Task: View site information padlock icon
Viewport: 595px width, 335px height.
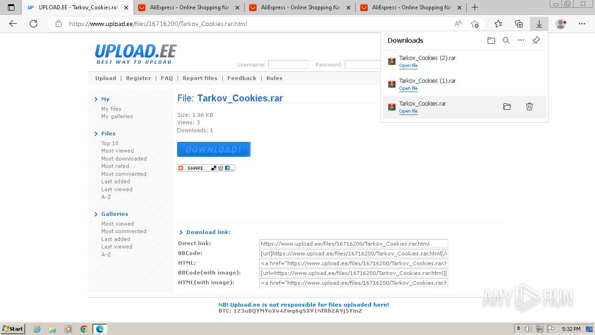Action: [59, 24]
